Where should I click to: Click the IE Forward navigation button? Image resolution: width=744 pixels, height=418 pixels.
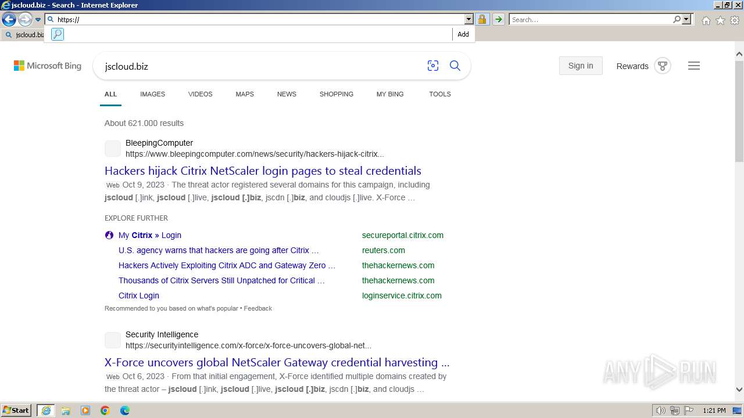tap(25, 20)
